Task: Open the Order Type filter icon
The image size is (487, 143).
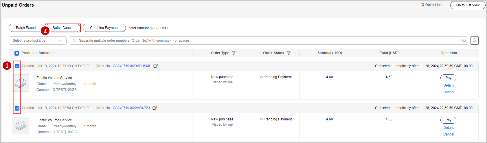Action: [234, 53]
